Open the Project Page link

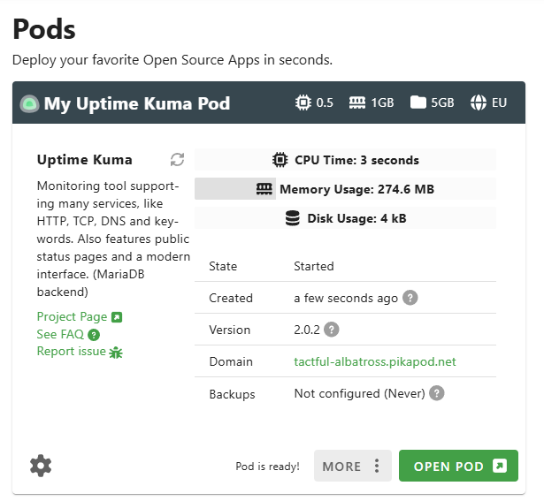72,316
